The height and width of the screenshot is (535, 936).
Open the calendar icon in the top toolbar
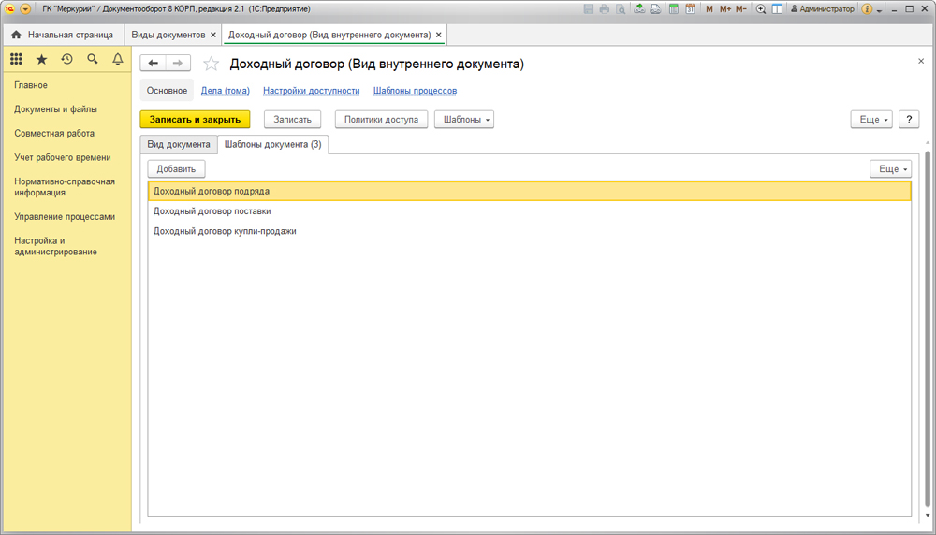click(689, 8)
